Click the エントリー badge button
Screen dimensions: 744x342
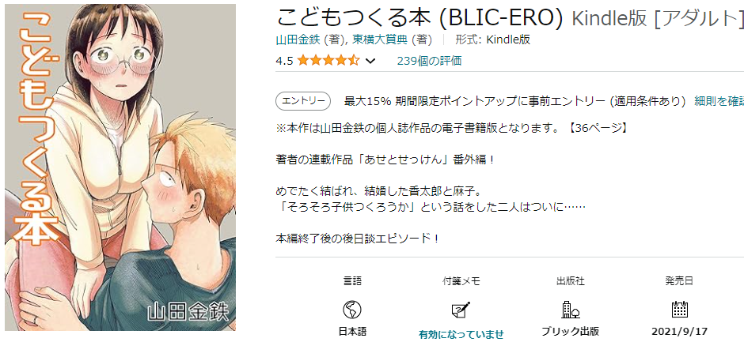pyautogui.click(x=303, y=101)
